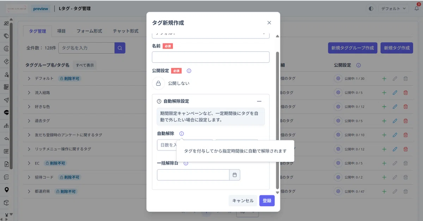
Task: Click the 登録 button
Action: tap(267, 201)
